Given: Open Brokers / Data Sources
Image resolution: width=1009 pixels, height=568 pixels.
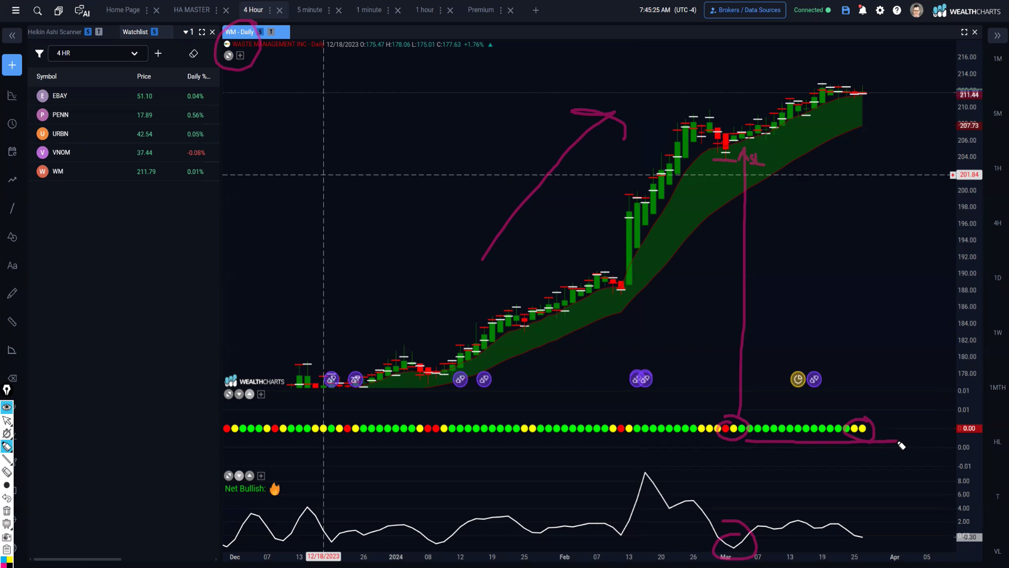Looking at the screenshot, I should point(745,10).
